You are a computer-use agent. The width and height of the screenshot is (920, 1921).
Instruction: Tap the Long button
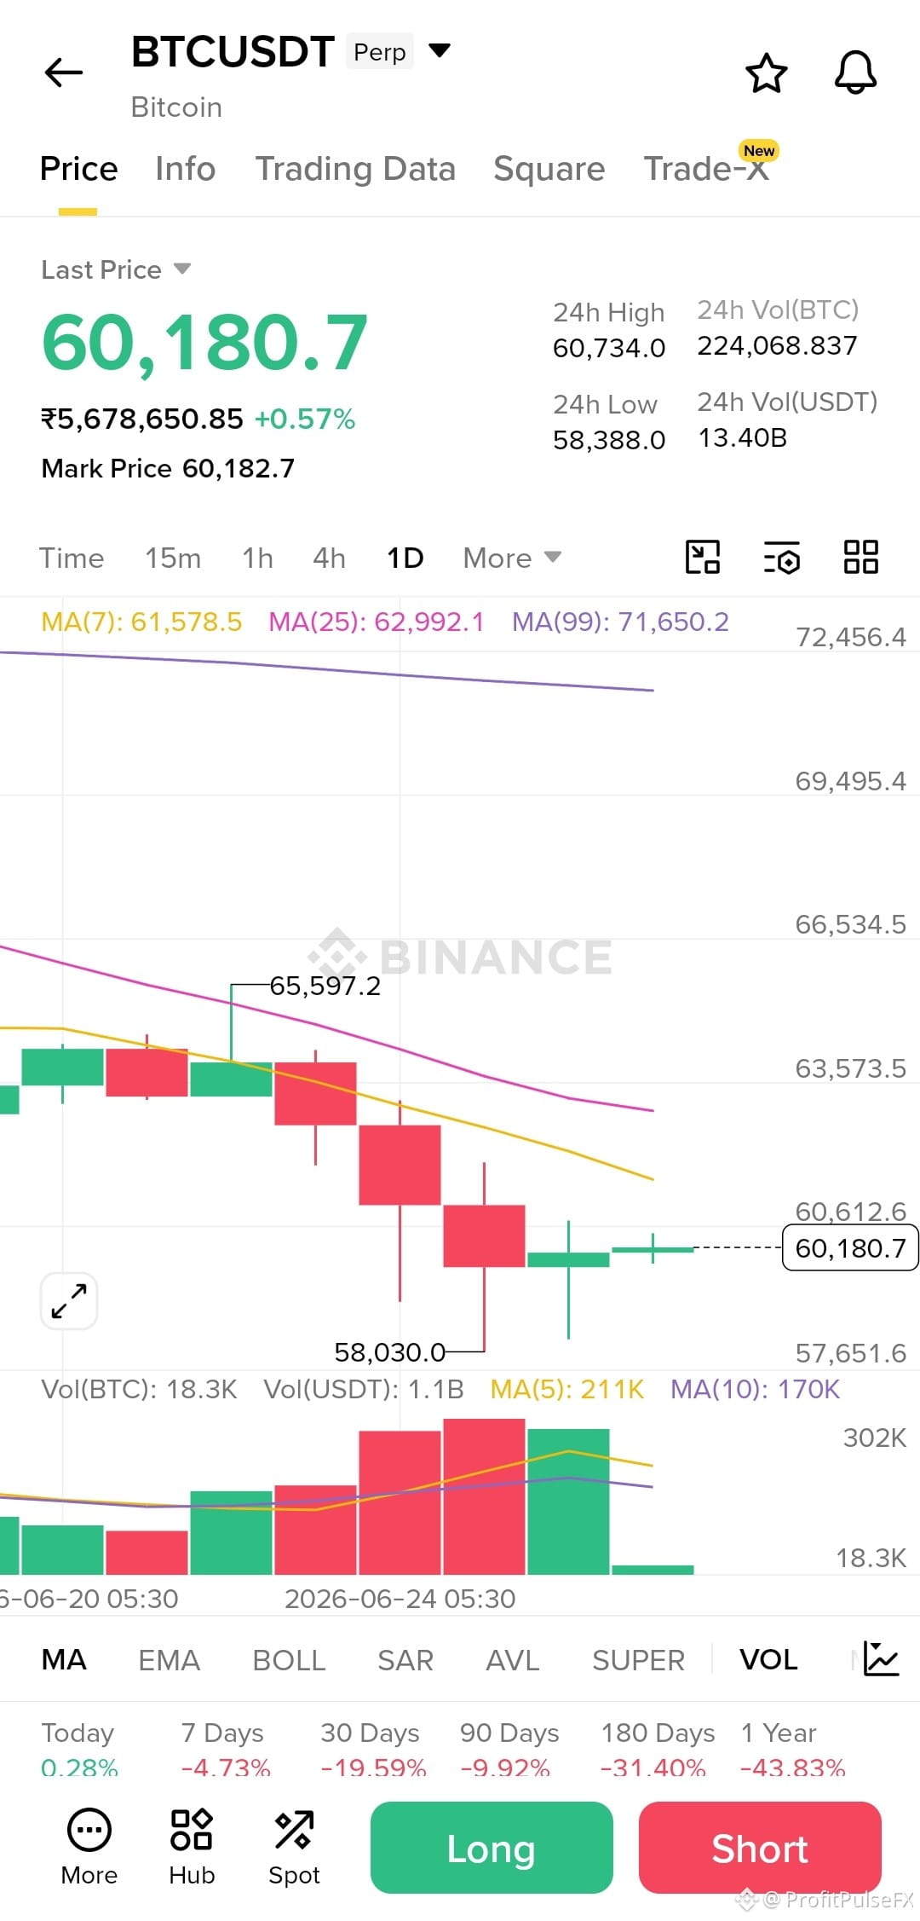(x=492, y=1848)
